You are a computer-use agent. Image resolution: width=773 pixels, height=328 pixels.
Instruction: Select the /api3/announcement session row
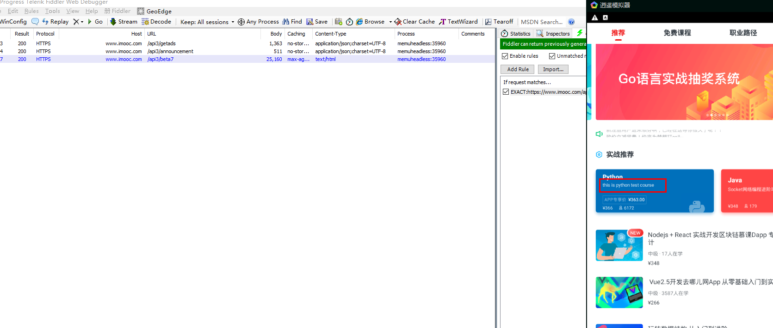pyautogui.click(x=247, y=51)
